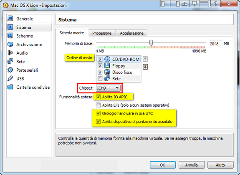
Task: Uncheck CD/DVD-ROM in boot order
Action: [x=100, y=59]
